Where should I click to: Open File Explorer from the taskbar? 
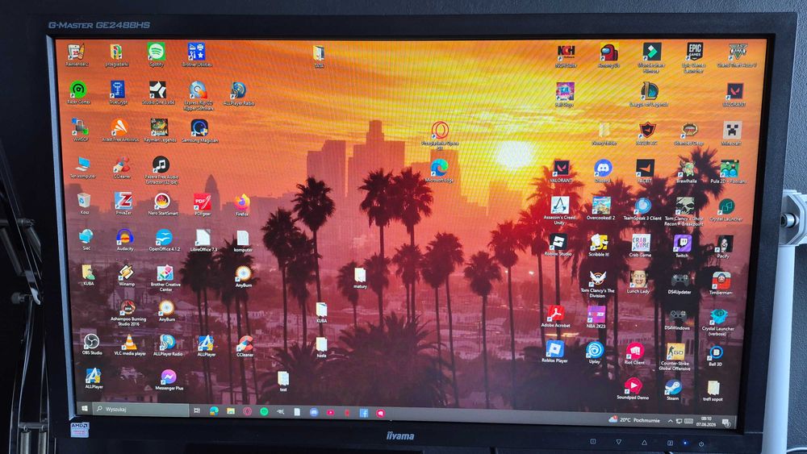pos(231,410)
